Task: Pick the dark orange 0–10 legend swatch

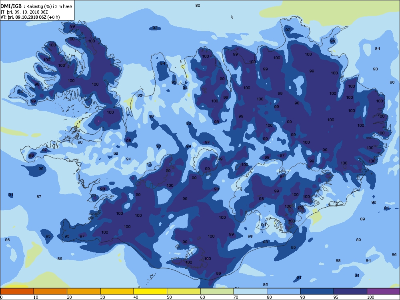Action: (17, 291)
